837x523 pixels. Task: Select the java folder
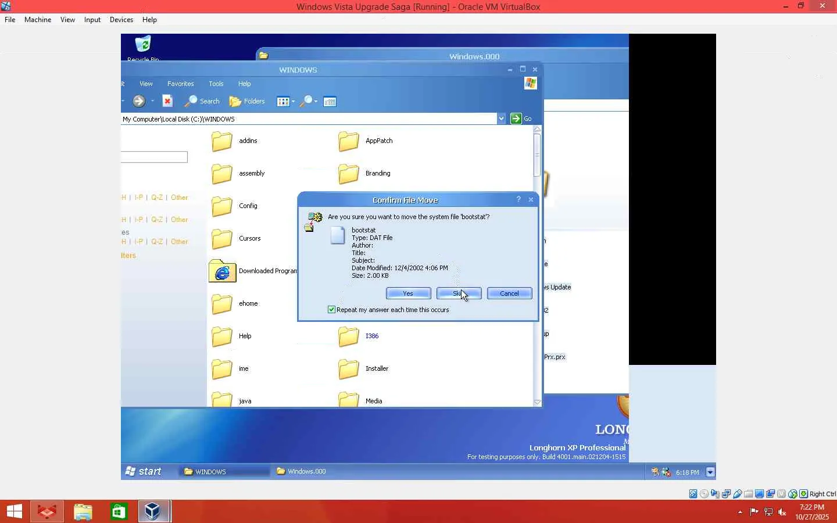pyautogui.click(x=231, y=400)
